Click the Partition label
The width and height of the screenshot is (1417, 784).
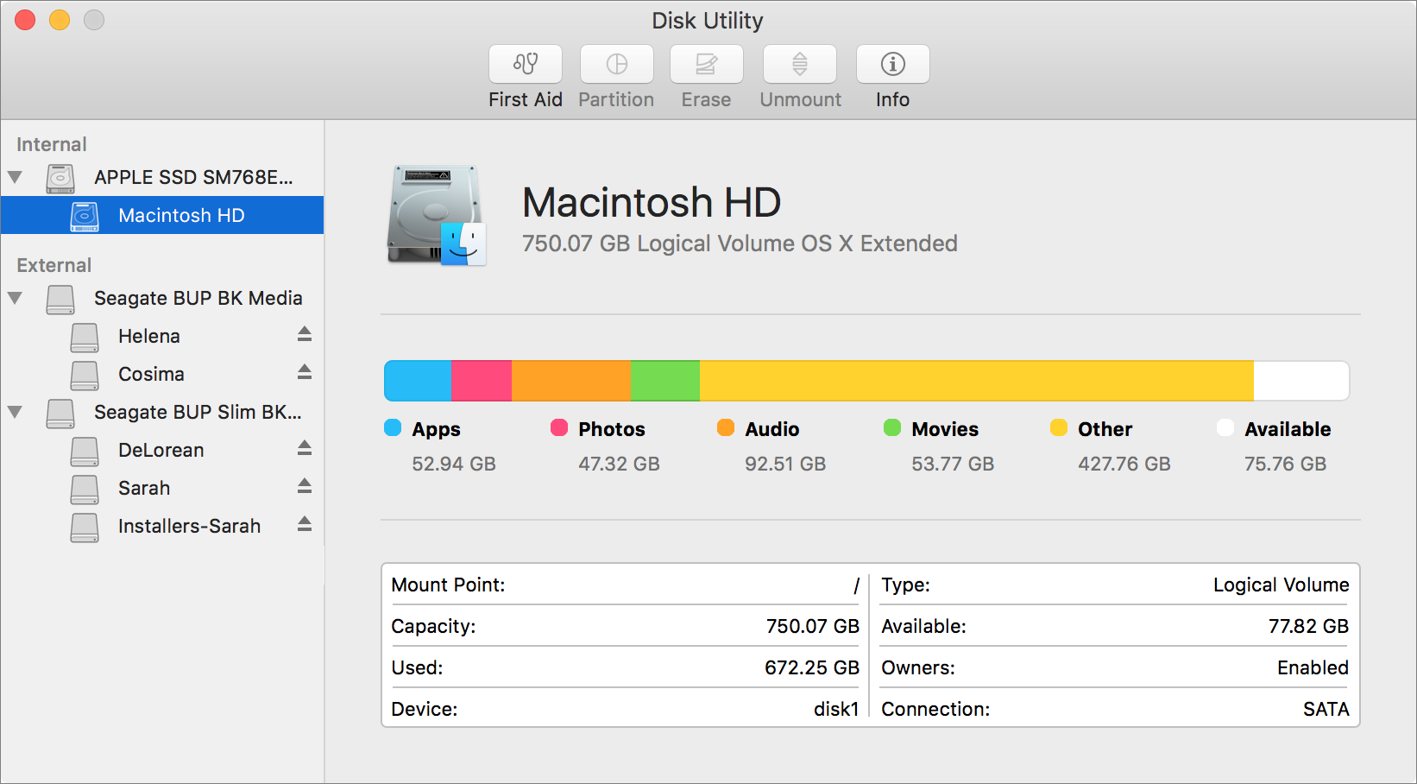pos(616,99)
